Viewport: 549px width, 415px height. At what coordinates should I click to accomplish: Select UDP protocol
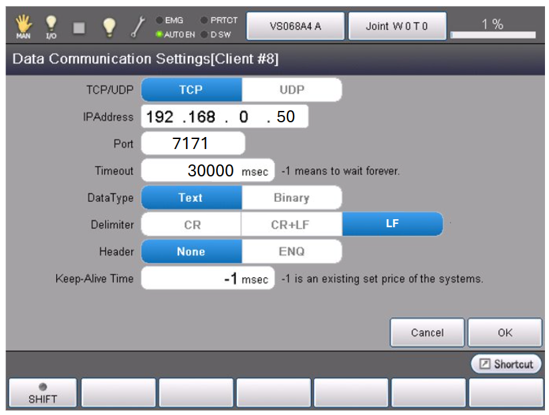[x=292, y=90]
